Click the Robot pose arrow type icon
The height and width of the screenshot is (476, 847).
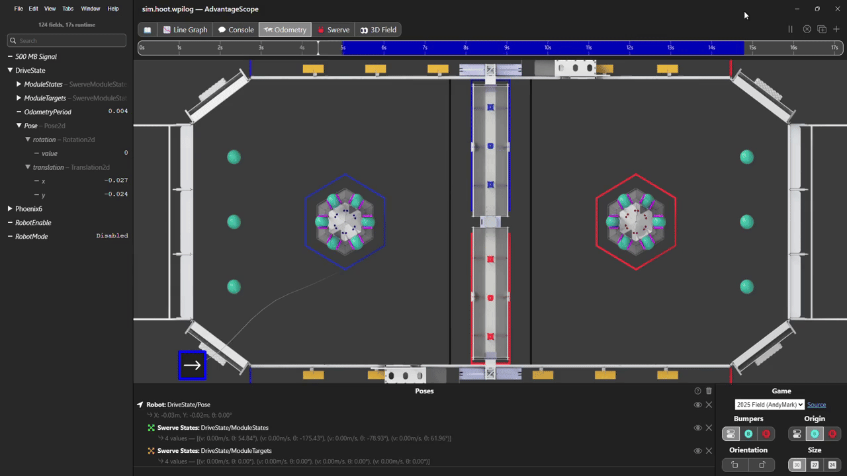coord(140,405)
